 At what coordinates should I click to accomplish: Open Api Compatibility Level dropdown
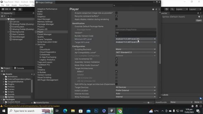[136, 53]
